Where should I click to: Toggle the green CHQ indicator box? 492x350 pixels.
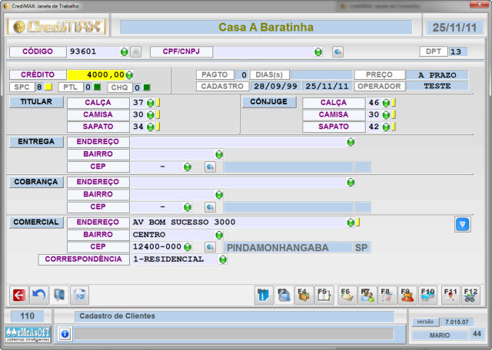point(147,87)
